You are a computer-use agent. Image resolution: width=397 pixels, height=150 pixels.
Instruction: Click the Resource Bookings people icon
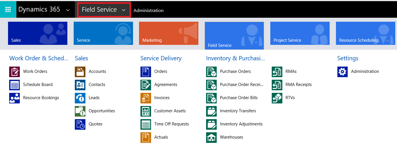pyautogui.click(x=14, y=98)
